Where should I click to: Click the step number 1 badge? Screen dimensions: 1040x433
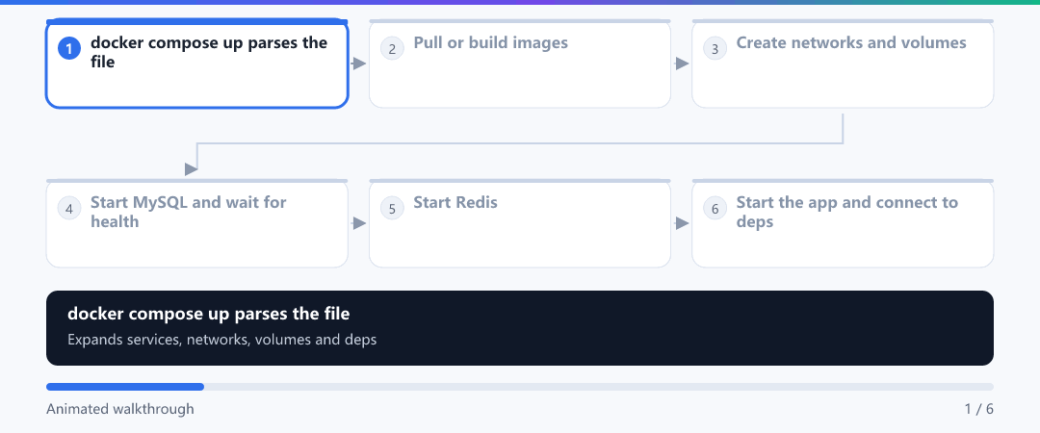(x=69, y=48)
